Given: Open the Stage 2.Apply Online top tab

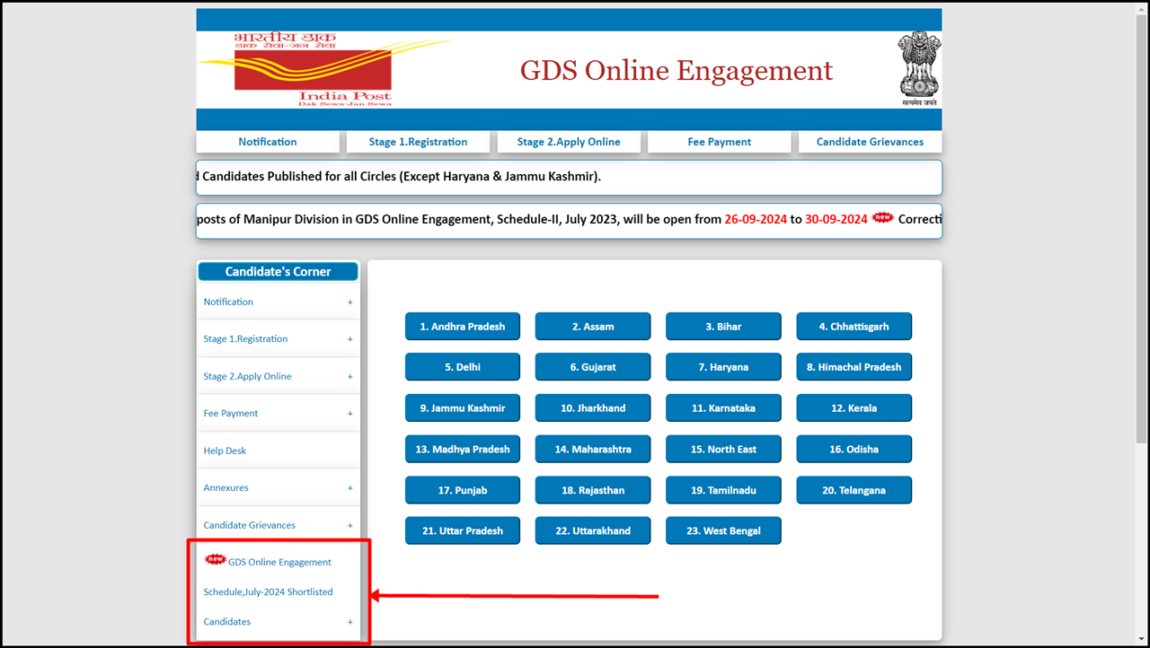Looking at the screenshot, I should (x=569, y=142).
